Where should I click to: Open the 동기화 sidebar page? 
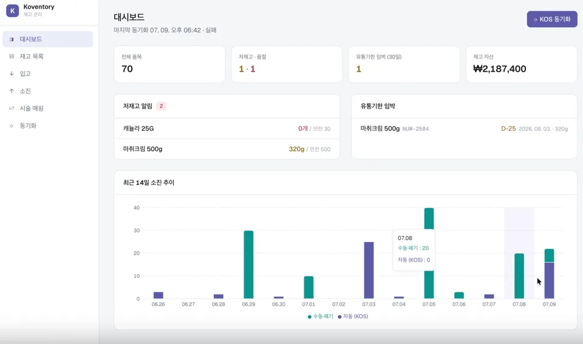point(47,126)
